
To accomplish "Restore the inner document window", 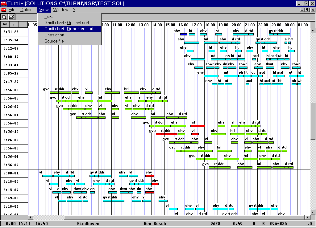I will tap(307, 10).
